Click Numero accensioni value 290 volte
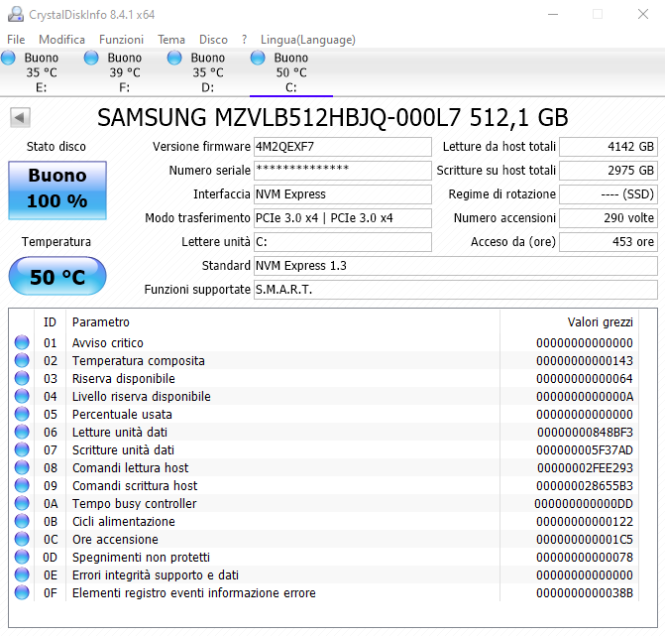Image resolution: width=665 pixels, height=636 pixels. (609, 218)
